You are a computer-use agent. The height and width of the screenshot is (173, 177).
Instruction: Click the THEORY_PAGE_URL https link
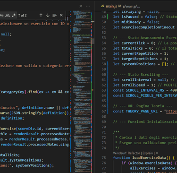[171, 111]
